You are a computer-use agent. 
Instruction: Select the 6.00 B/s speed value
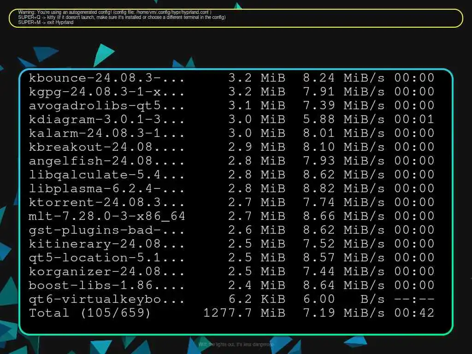point(344,299)
